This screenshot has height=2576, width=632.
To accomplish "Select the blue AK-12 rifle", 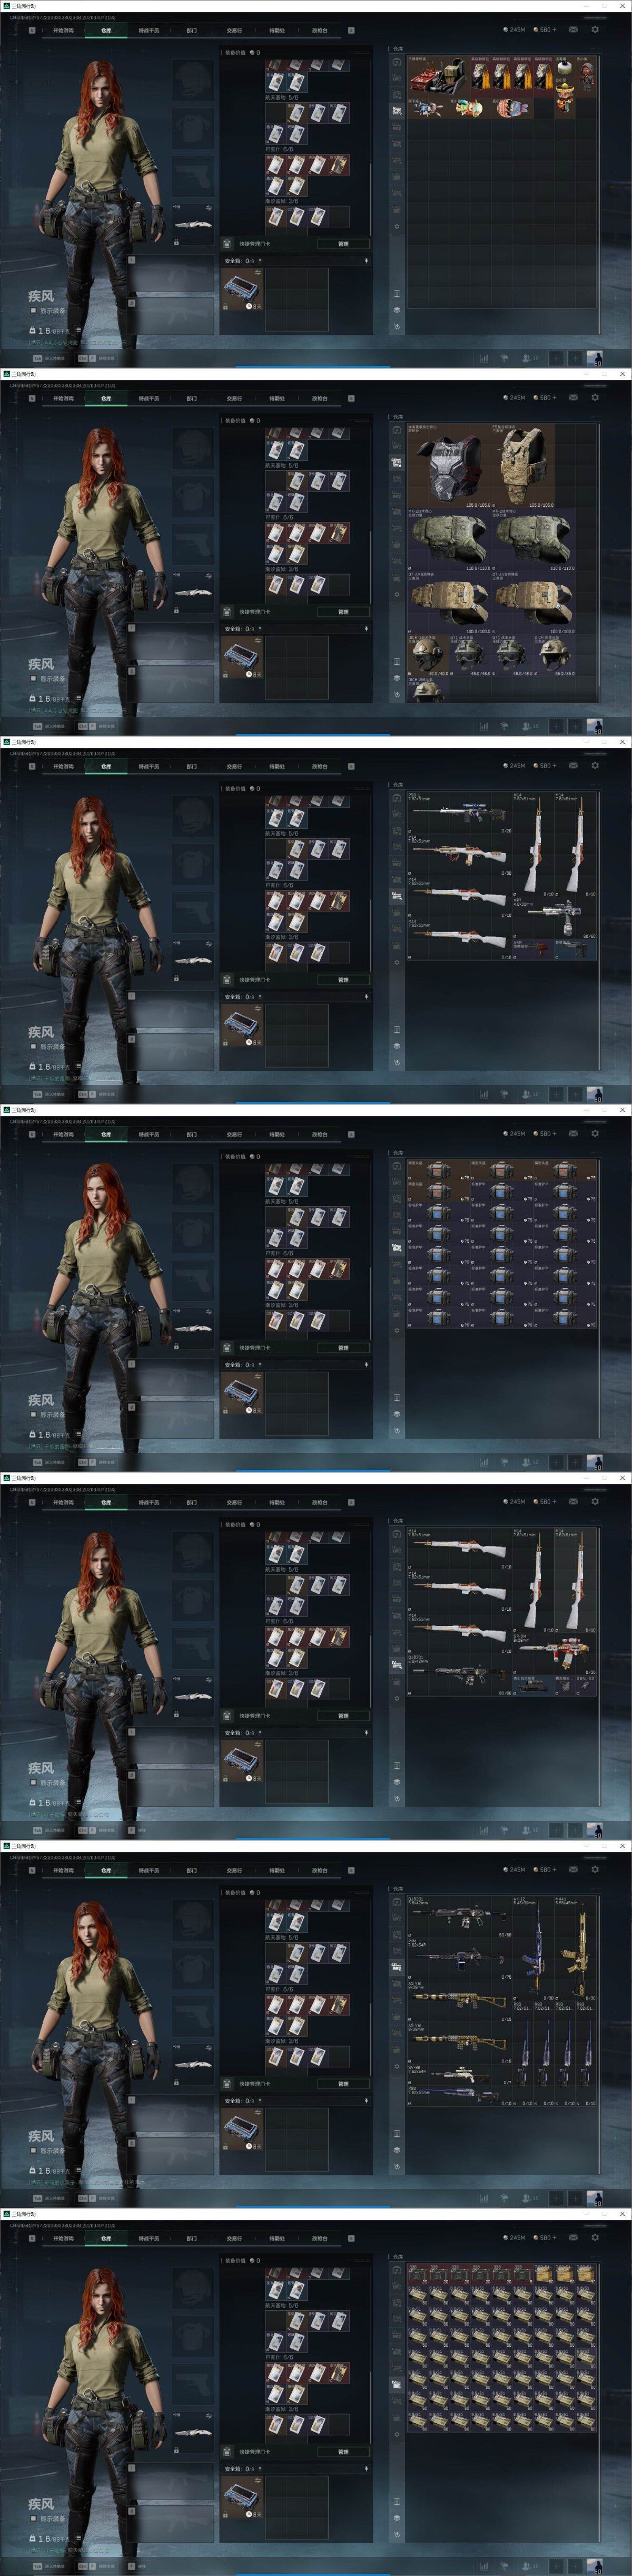I will [x=534, y=1948].
